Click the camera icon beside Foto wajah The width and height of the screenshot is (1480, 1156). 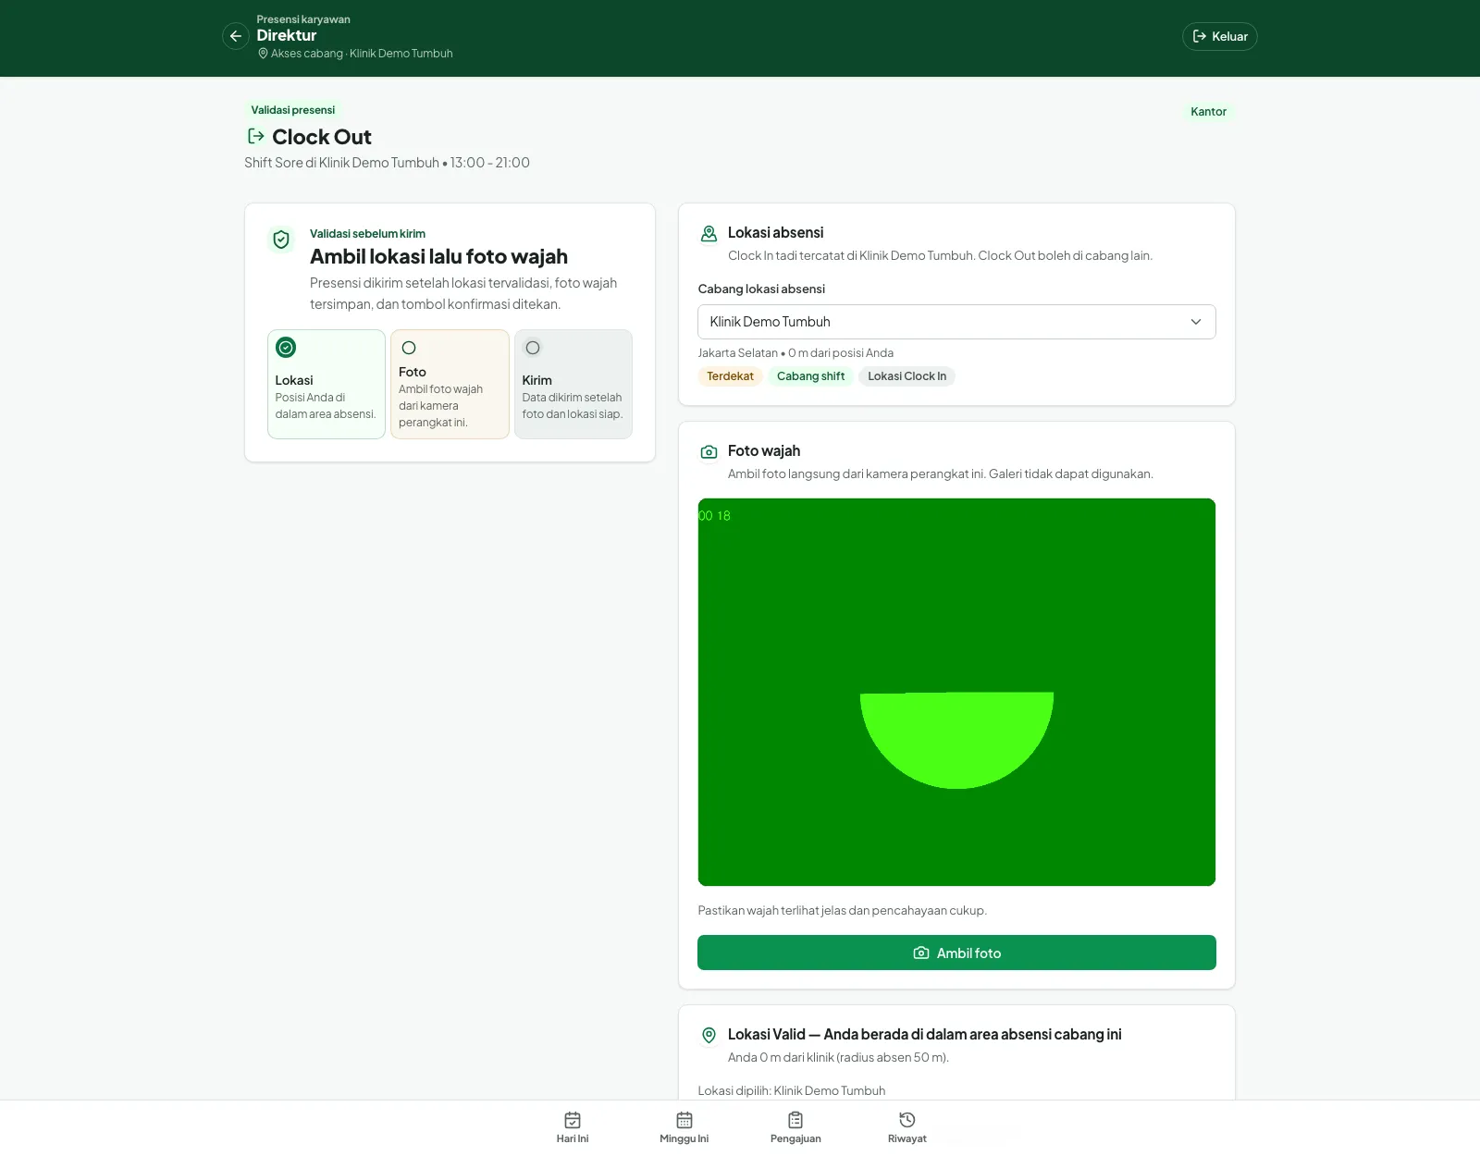(709, 452)
